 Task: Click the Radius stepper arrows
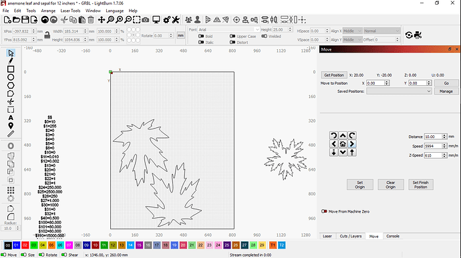click(17, 228)
